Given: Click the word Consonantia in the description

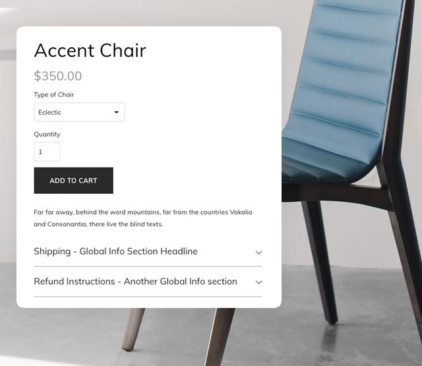Looking at the screenshot, I should [66, 224].
